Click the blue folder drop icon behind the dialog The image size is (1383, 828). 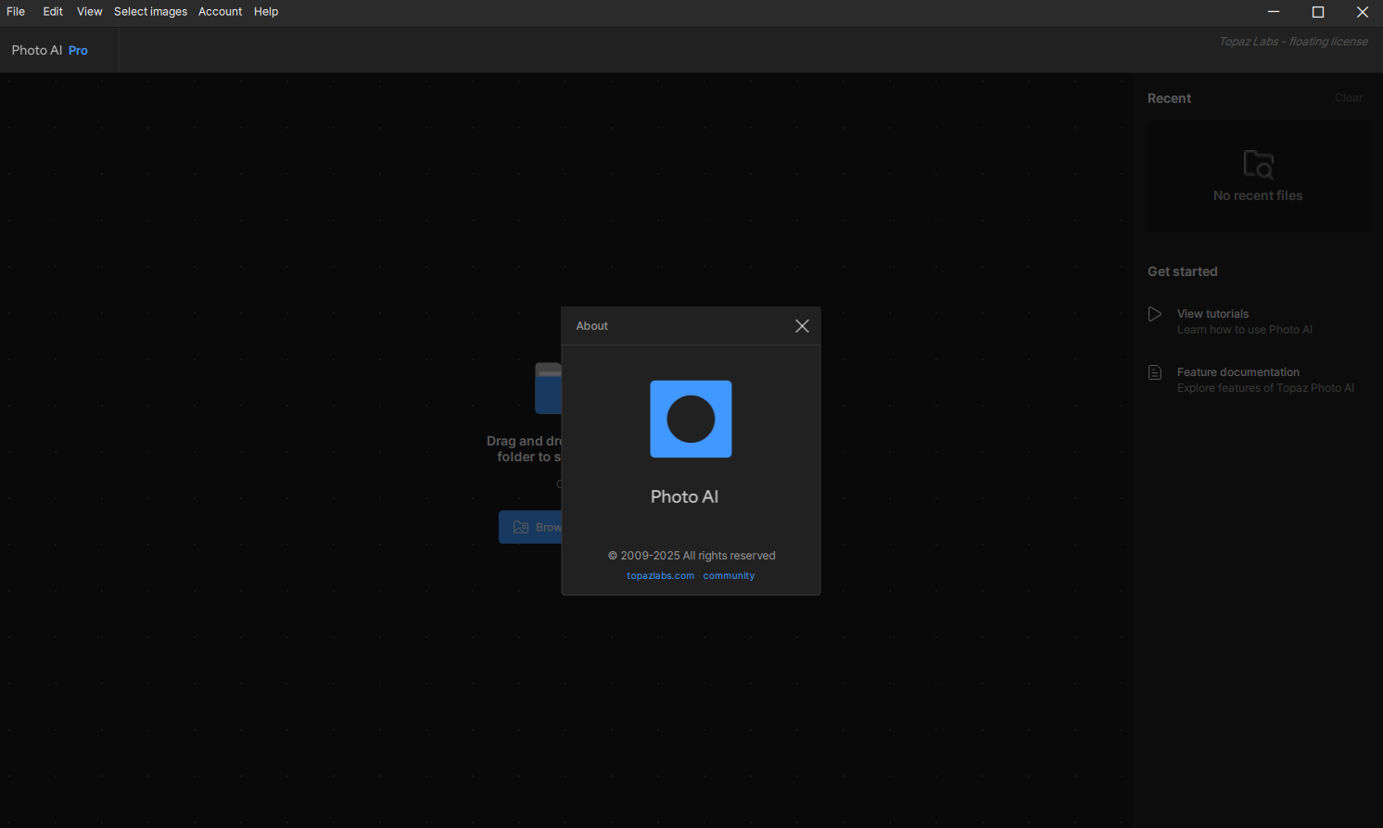click(548, 388)
